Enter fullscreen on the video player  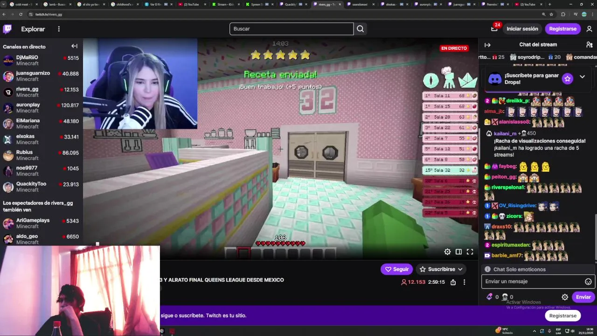pos(470,252)
